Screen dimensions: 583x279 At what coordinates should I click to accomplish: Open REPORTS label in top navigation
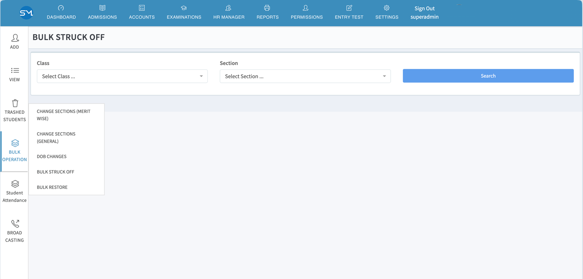pyautogui.click(x=267, y=17)
